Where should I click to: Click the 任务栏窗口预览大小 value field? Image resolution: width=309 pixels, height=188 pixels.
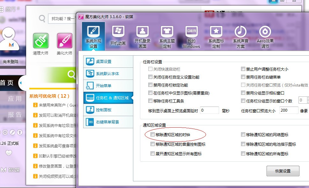[x=288, y=110]
